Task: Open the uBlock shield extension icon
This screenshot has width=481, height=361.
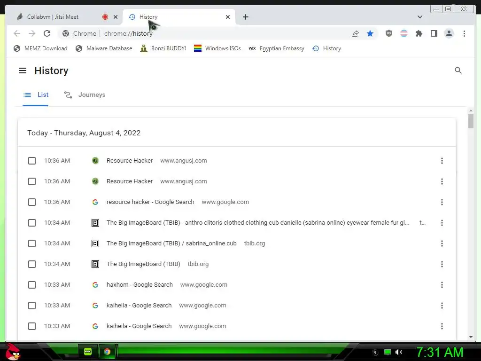Action: (388, 33)
